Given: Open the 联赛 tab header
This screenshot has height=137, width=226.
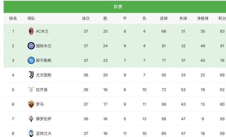Looking at the screenshot, I should click(118, 7).
